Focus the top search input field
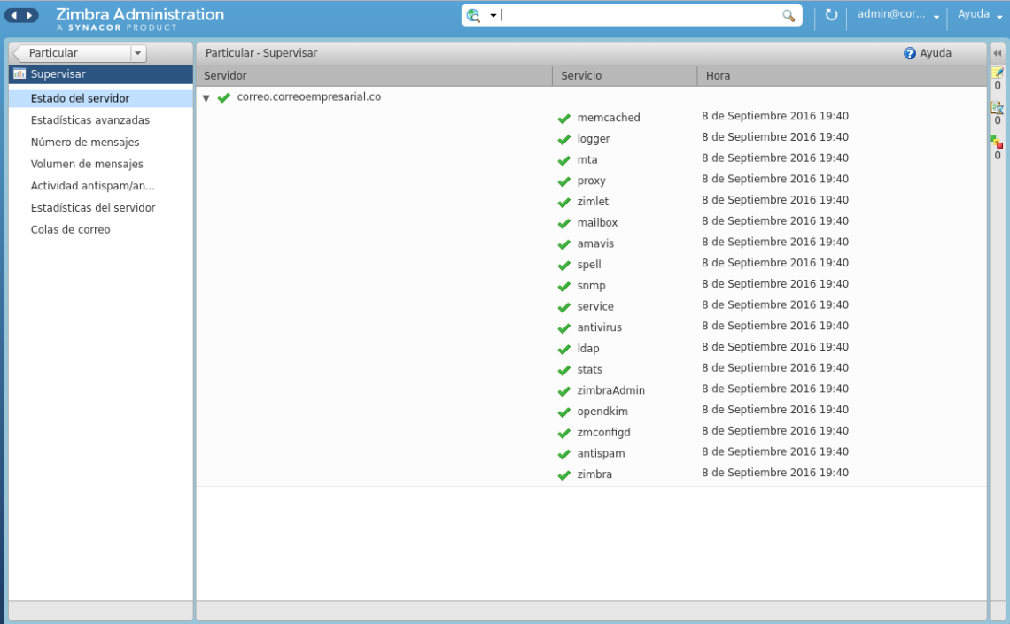This screenshot has width=1010, height=624. click(638, 15)
